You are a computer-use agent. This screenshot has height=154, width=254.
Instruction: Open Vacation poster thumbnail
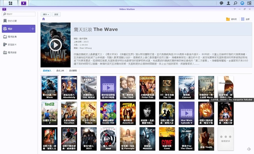(x=69, y=113)
